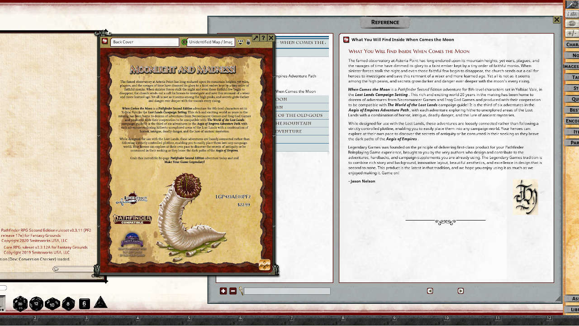Click the zoom-in plus icon below the Reference page
Viewport: 579px width, 326px height.
click(x=223, y=291)
